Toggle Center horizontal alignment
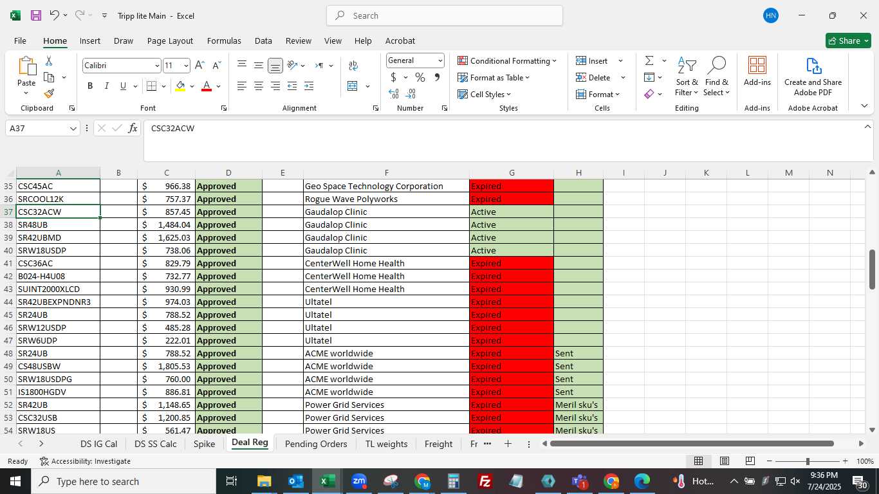Screen dimensions: 879x494 (259, 86)
